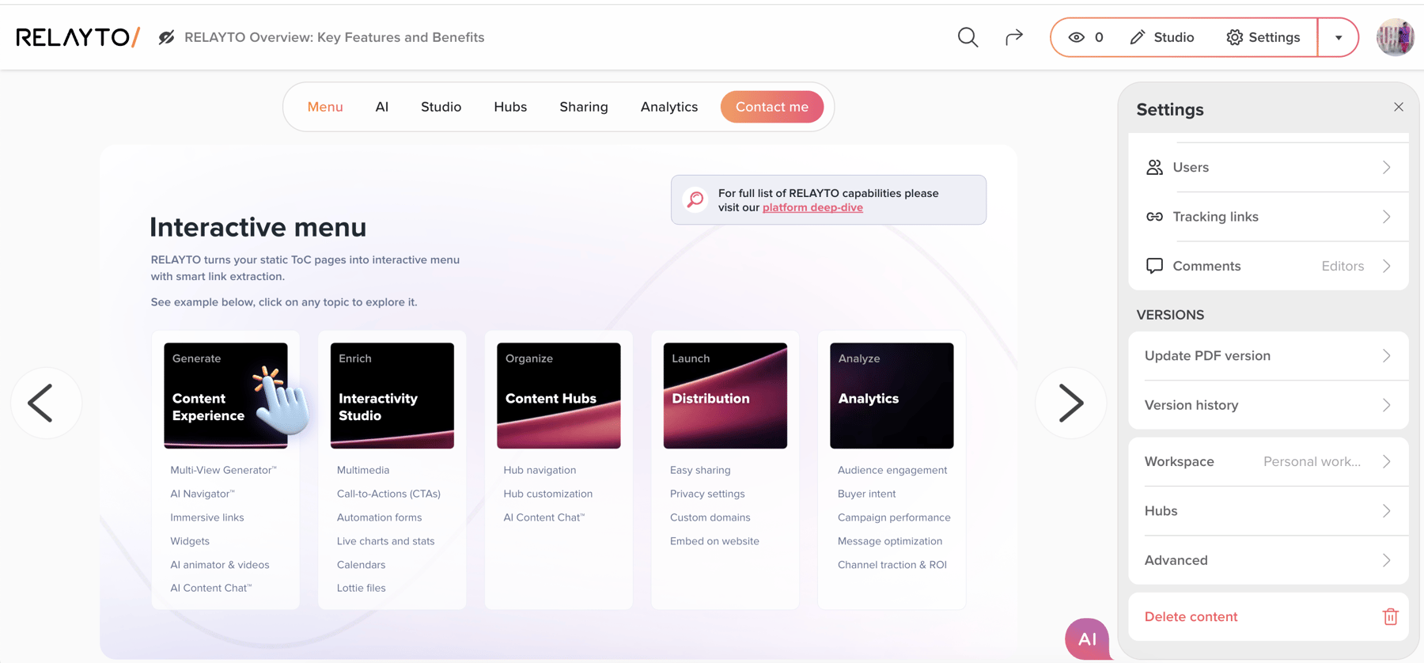
Task: Go to the Sharing tab
Action: click(x=584, y=107)
